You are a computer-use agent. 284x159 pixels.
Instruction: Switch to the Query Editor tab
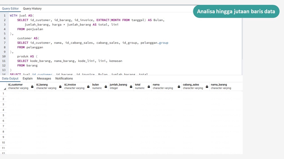[10, 9]
